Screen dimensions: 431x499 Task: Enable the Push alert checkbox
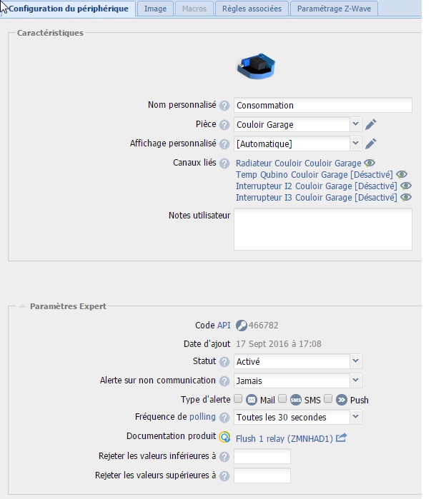(x=328, y=399)
